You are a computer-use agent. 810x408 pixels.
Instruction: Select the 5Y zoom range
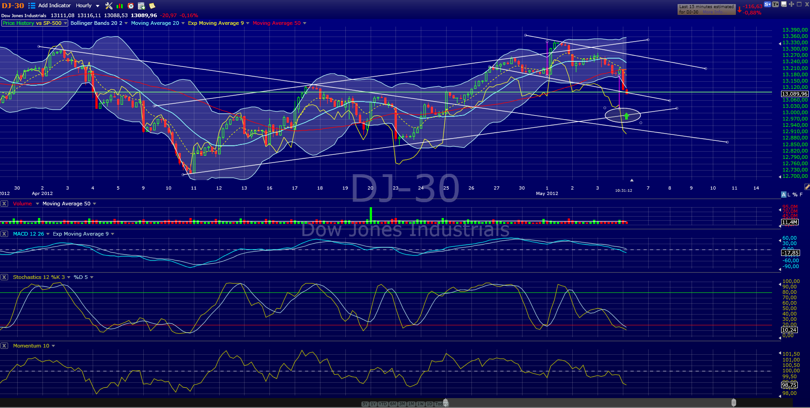[x=365, y=404]
